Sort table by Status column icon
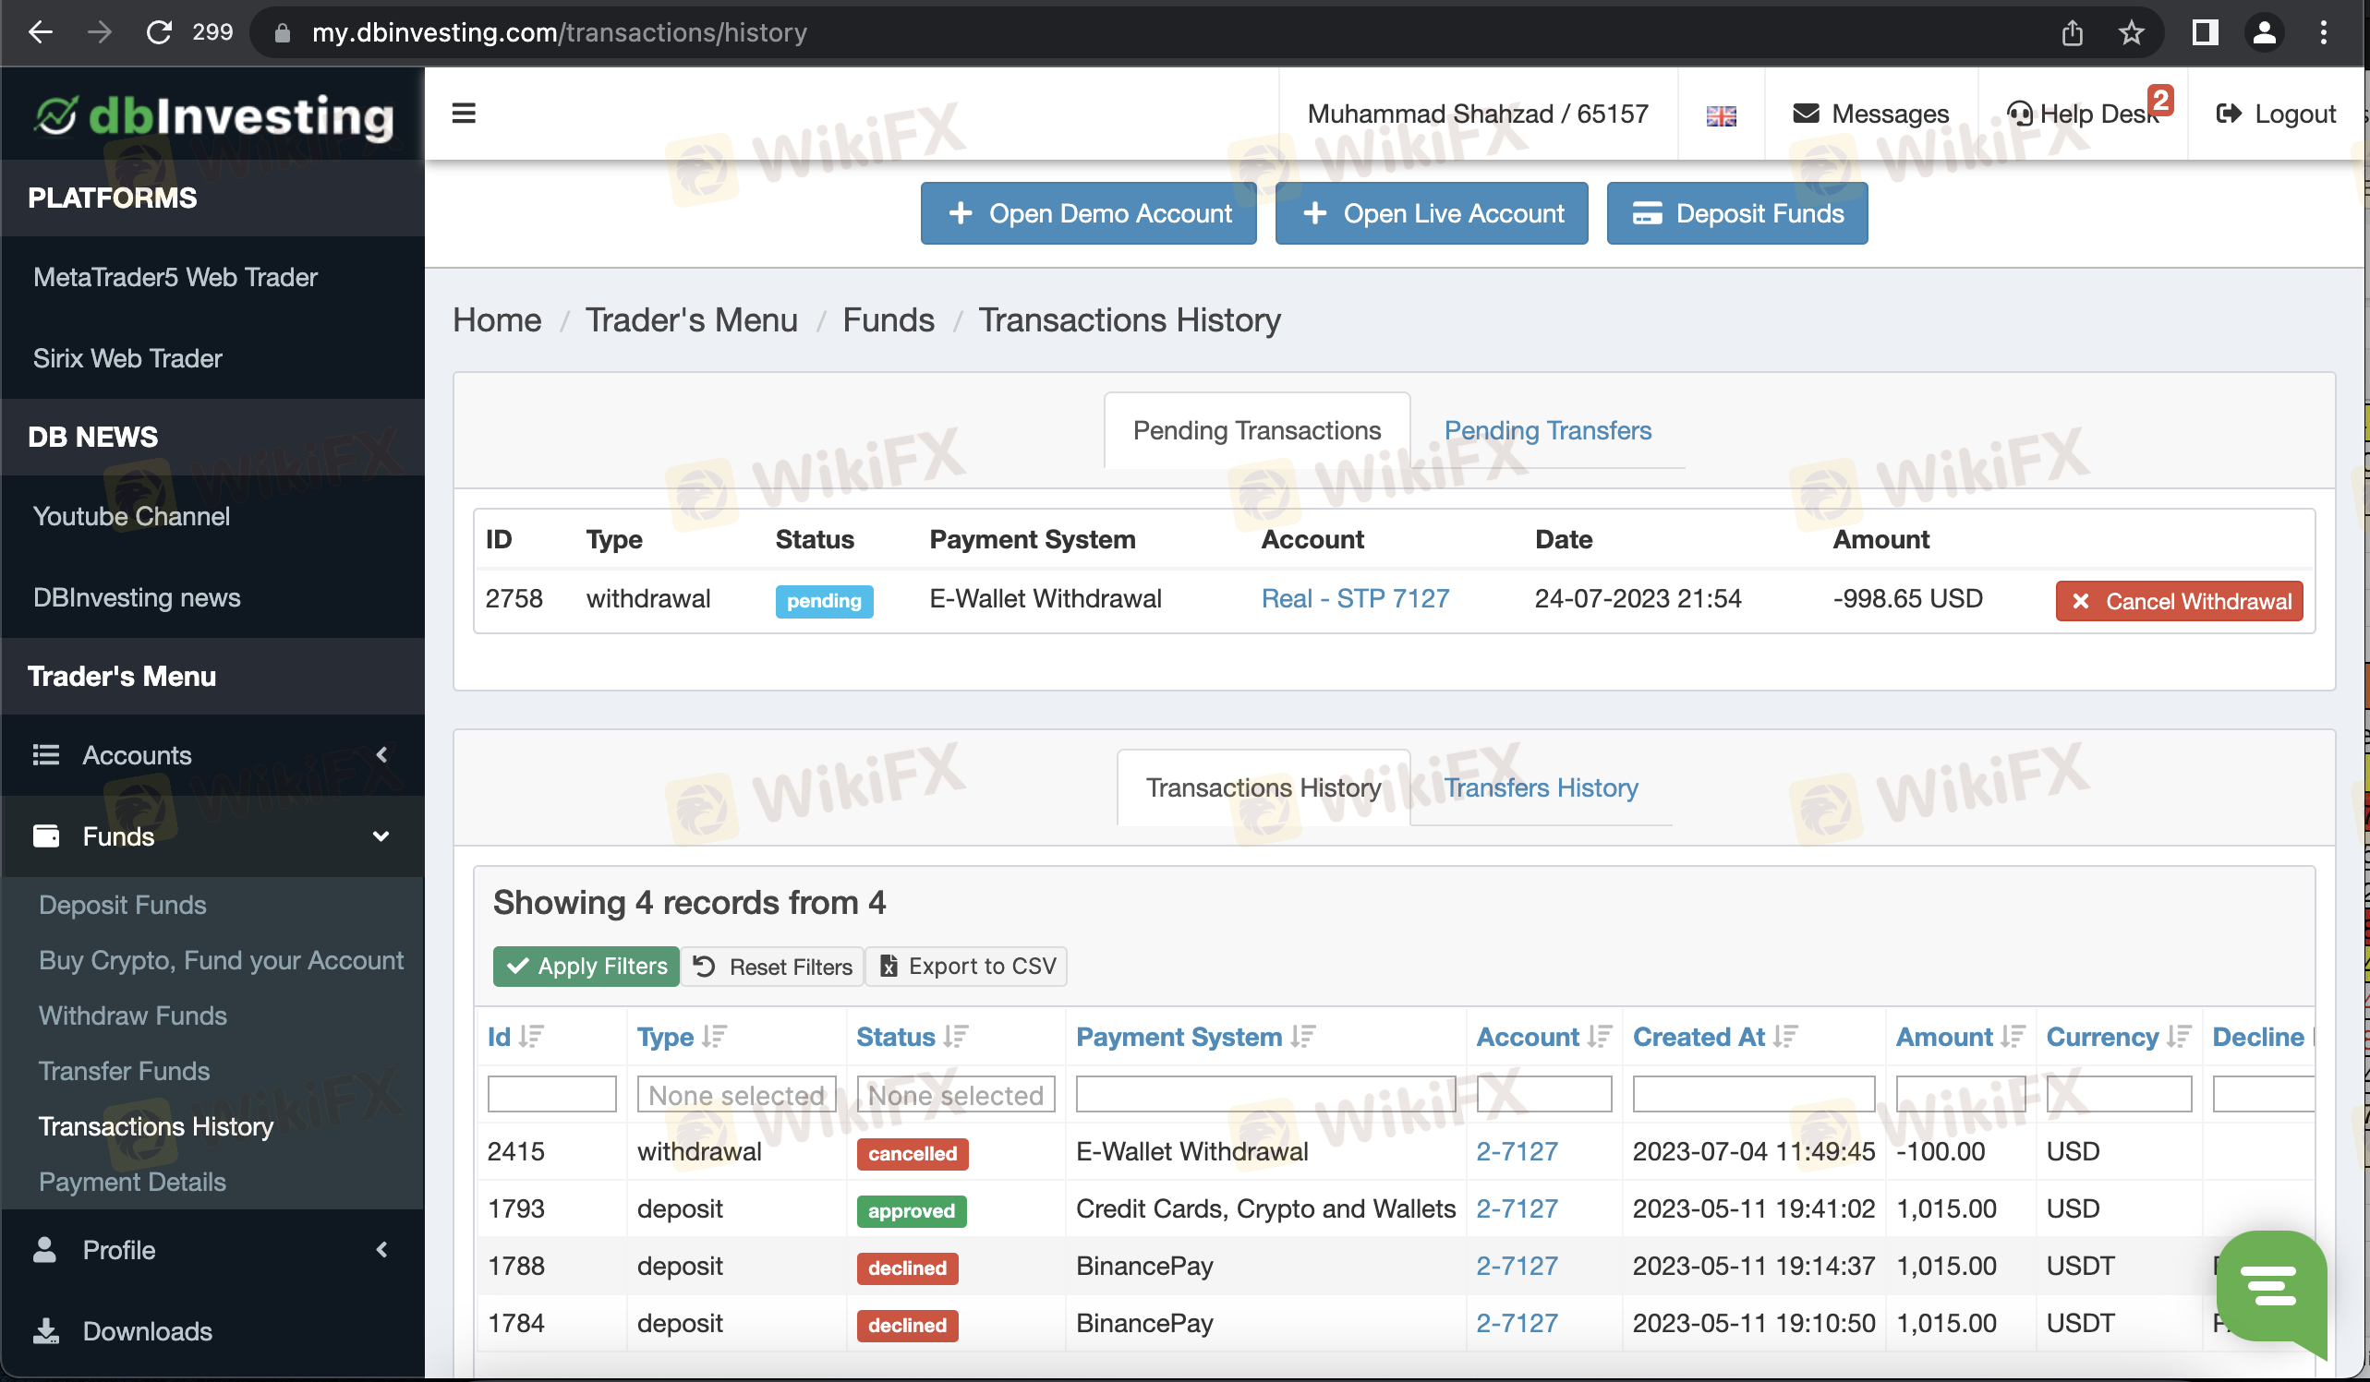 957,1037
